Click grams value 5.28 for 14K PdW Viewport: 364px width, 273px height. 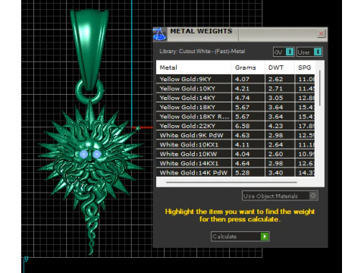click(242, 173)
